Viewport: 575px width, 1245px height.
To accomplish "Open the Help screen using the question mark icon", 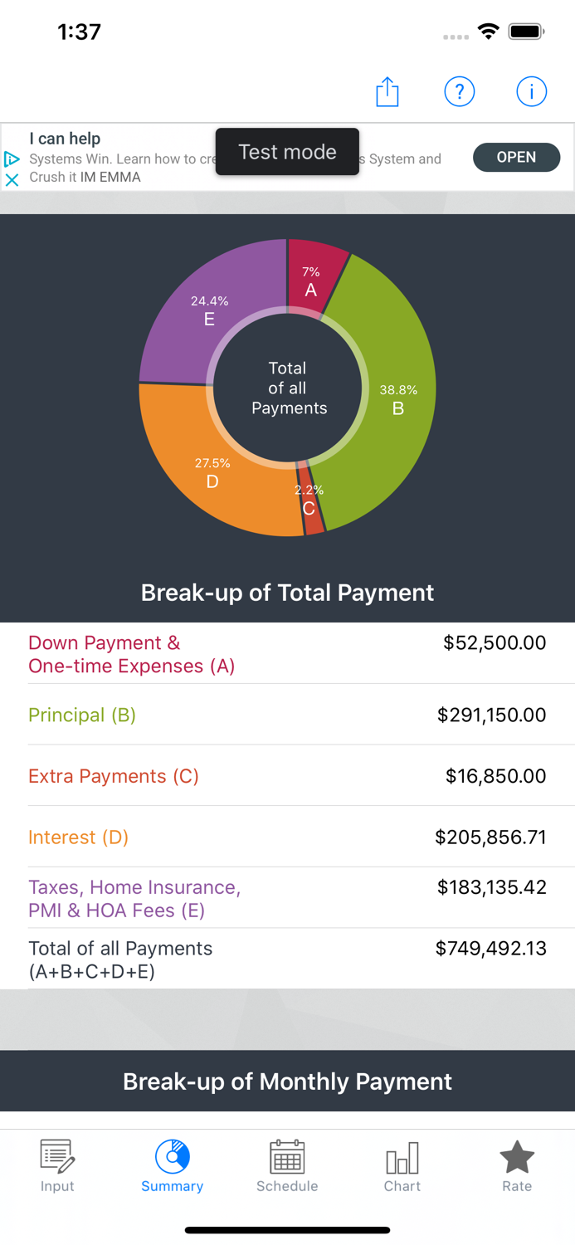I will point(460,91).
